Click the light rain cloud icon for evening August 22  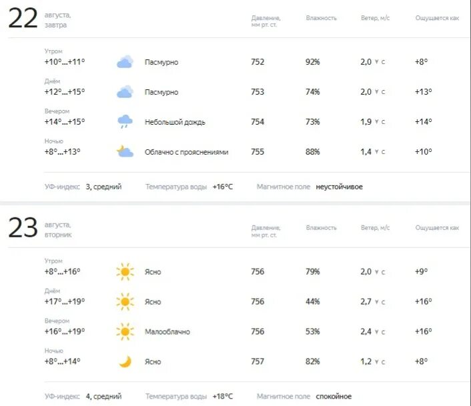tap(125, 121)
